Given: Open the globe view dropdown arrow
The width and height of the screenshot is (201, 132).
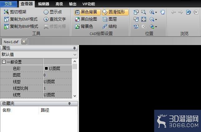Looking at the screenshot, I should [x=156, y=27].
